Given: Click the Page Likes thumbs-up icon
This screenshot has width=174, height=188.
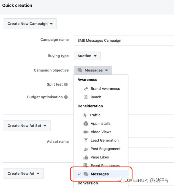Looking at the screenshot, I should pyautogui.click(x=86, y=157).
